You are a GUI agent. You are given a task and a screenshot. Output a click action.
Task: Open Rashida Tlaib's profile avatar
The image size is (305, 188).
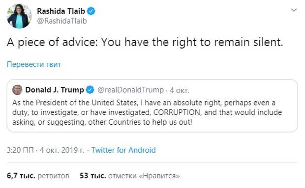19,16
